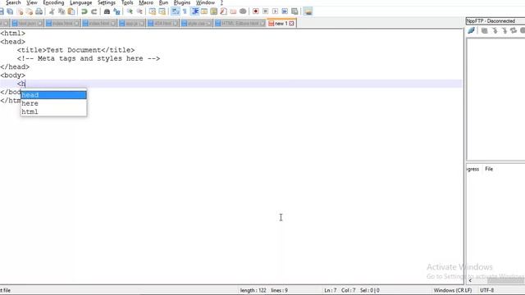Click 'lines : 9' in the status bar
The image size is (525, 295).
coord(279,290)
